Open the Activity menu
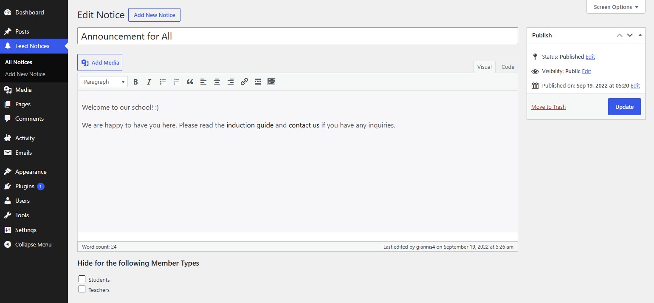The image size is (654, 303). (x=34, y=138)
